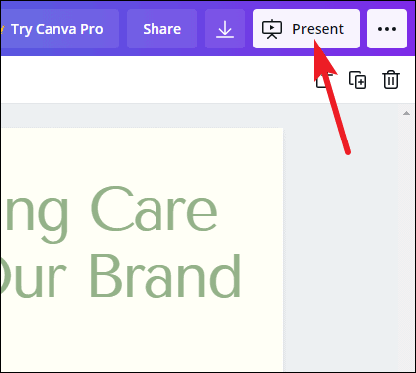The height and width of the screenshot is (373, 416).
Task: Delete the page with the trash icon
Action: (x=391, y=80)
